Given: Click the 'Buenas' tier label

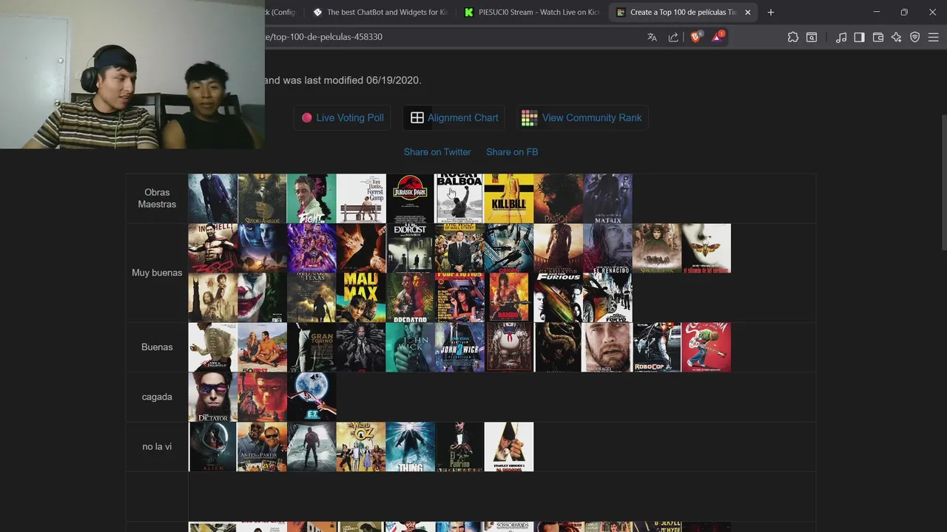Looking at the screenshot, I should click(x=157, y=347).
